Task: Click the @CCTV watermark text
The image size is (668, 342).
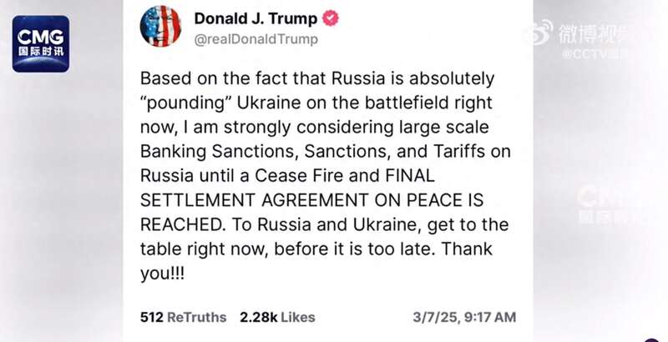Action: [600, 54]
